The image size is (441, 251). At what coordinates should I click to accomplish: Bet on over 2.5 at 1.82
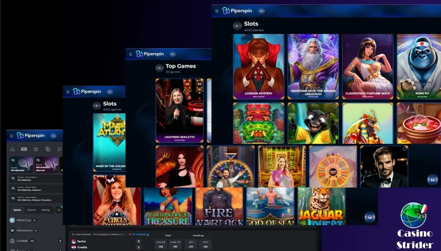point(160,244)
